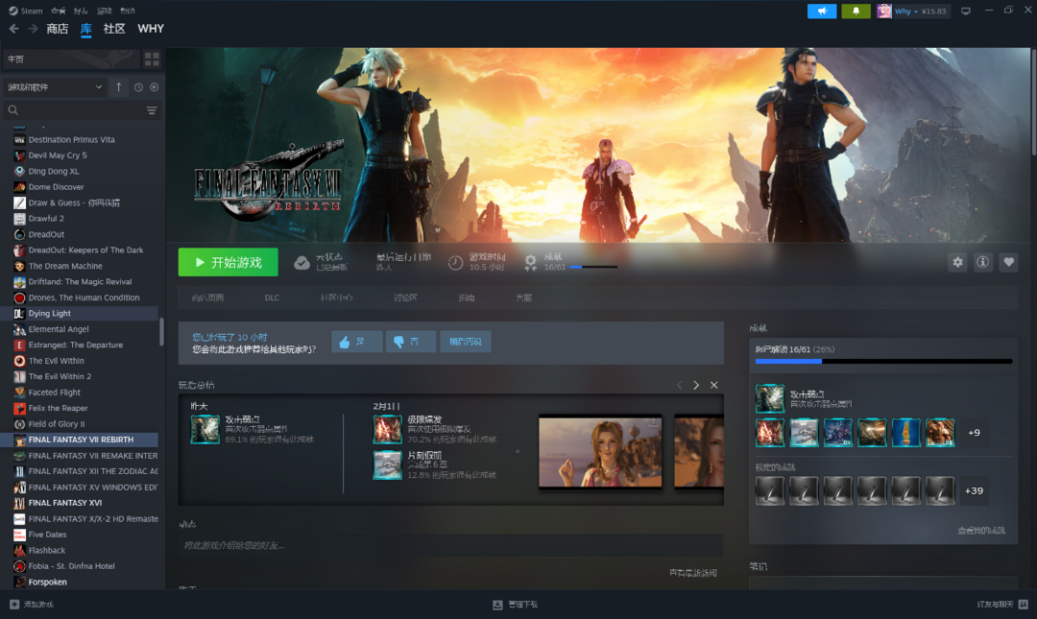Select Five Dates in game list
1037x619 pixels.
point(80,535)
